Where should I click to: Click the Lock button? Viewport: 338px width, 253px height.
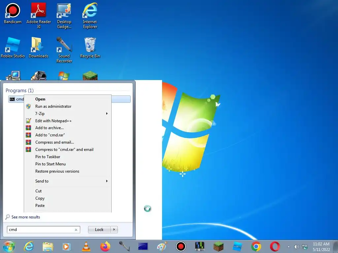point(99,230)
